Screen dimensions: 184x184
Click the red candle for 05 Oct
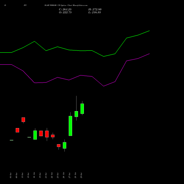tap(17, 130)
